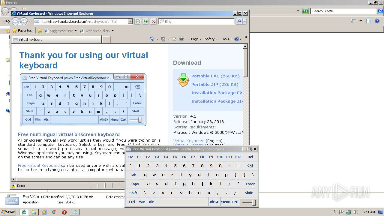Click the IE page vertical scrollbar thumb
The height and width of the screenshot is (216, 384).
point(245,63)
